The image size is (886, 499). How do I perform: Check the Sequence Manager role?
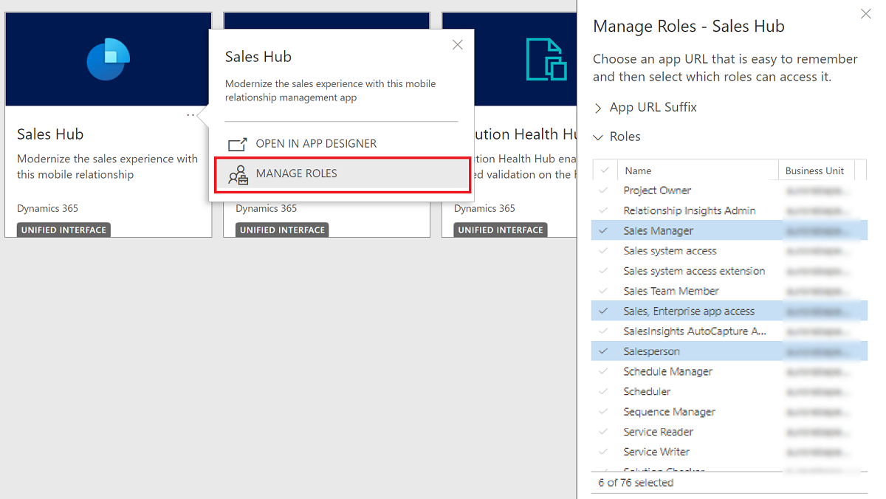(604, 412)
